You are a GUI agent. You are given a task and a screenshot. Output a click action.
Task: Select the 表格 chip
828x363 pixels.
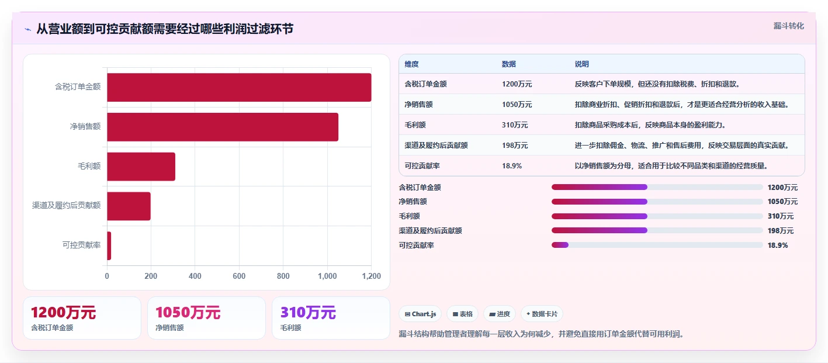(462, 314)
